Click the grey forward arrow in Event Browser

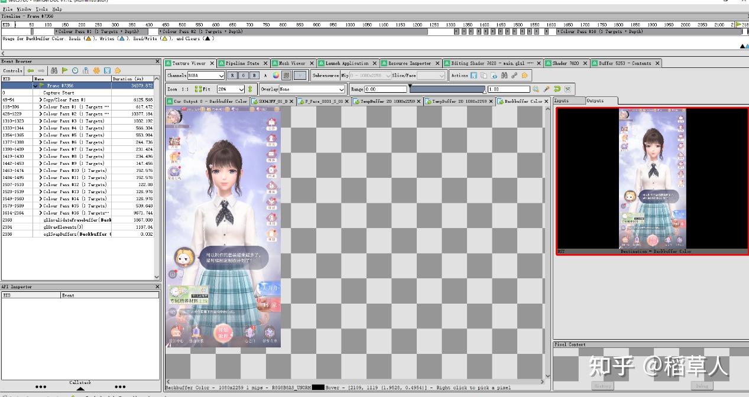tap(41, 70)
